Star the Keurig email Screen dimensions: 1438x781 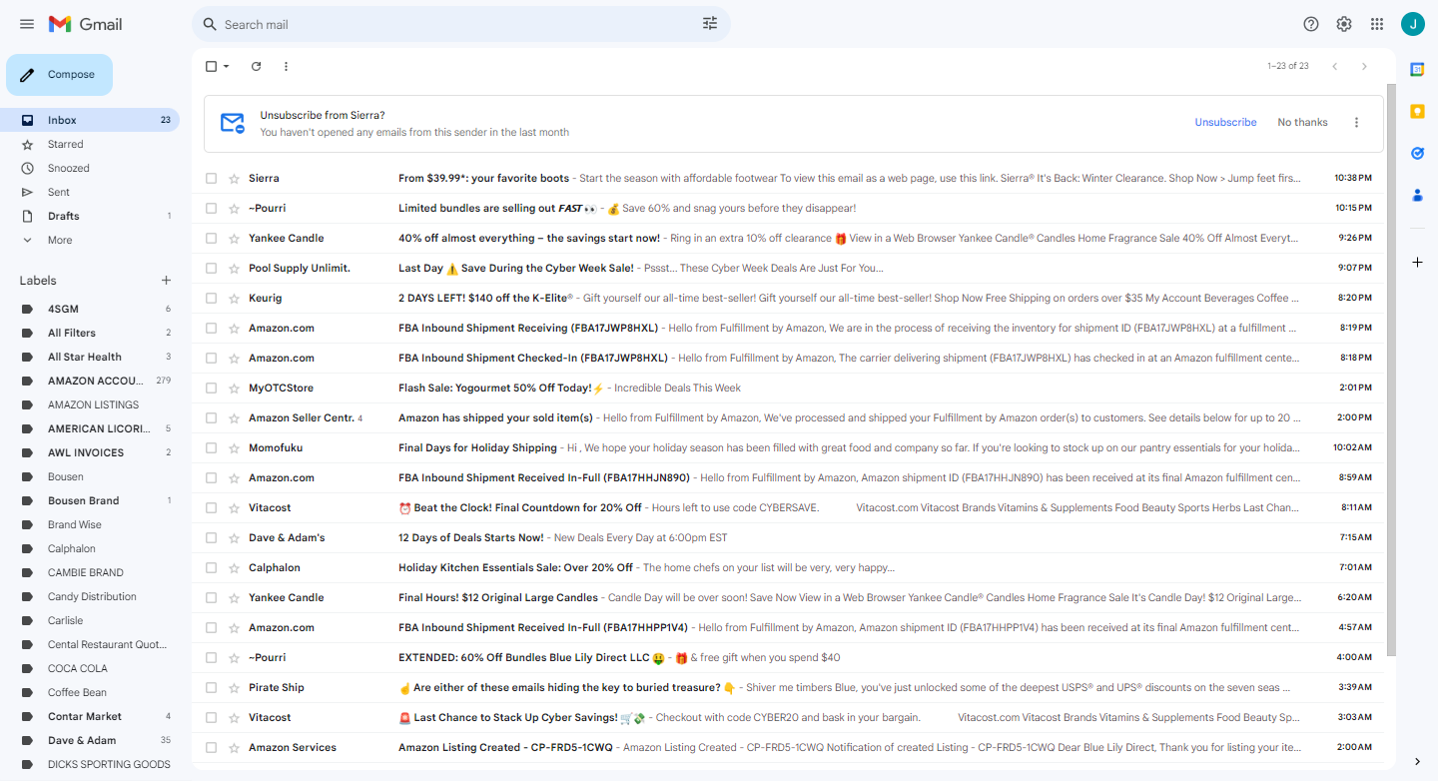[x=235, y=298]
